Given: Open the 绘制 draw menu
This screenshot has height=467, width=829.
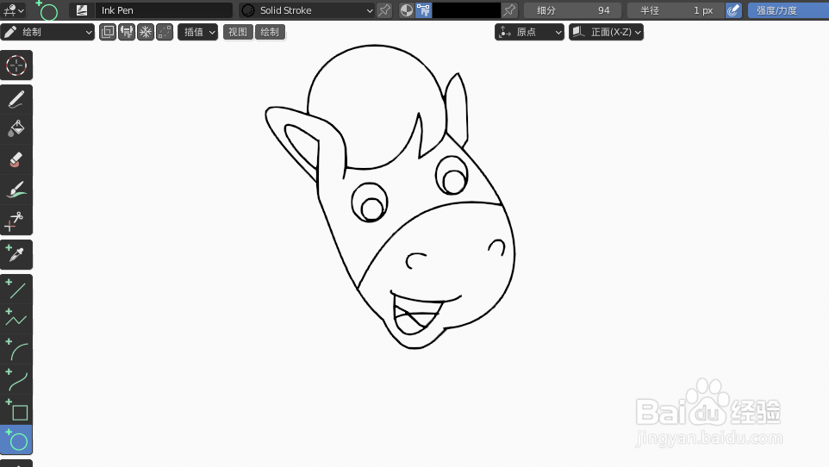Looking at the screenshot, I should coord(270,32).
